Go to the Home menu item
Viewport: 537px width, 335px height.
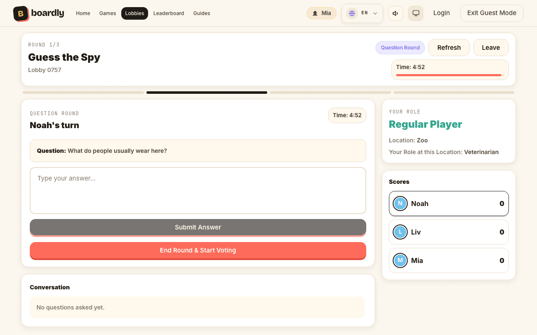[83, 13]
